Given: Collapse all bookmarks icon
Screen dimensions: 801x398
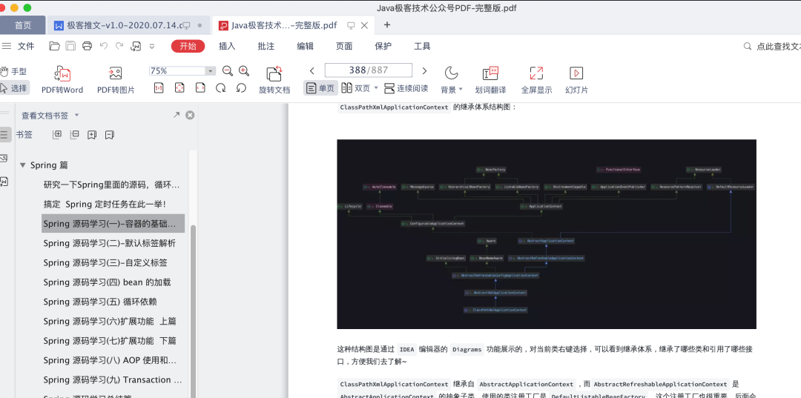Looking at the screenshot, I should coord(75,135).
